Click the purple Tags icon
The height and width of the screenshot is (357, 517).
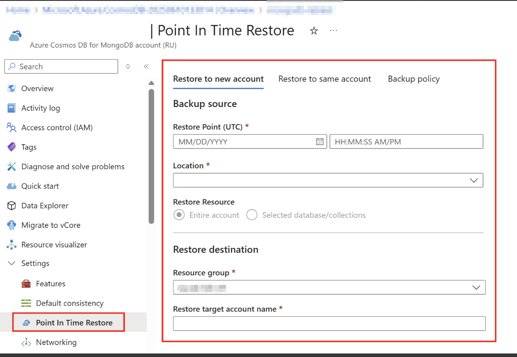(x=11, y=147)
